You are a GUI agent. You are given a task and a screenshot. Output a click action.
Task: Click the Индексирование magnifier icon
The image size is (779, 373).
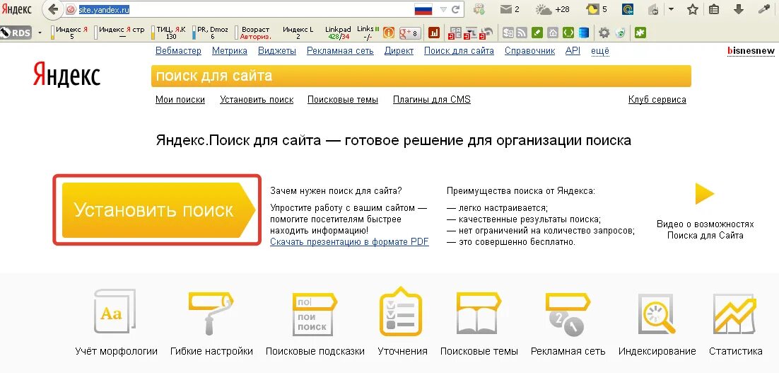(657, 314)
